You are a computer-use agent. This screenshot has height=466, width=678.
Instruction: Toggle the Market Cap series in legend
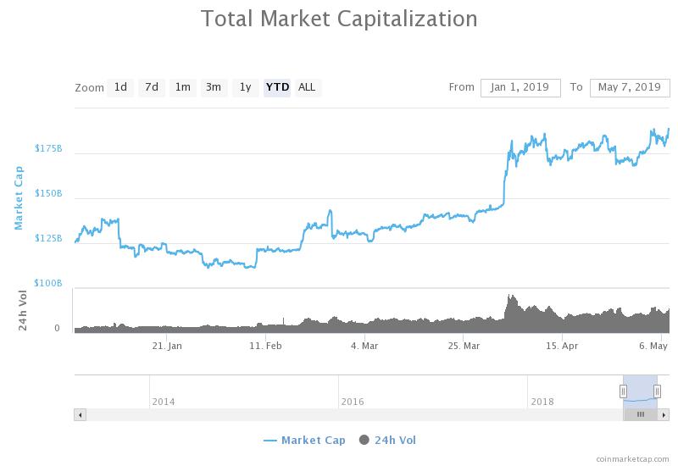303,440
